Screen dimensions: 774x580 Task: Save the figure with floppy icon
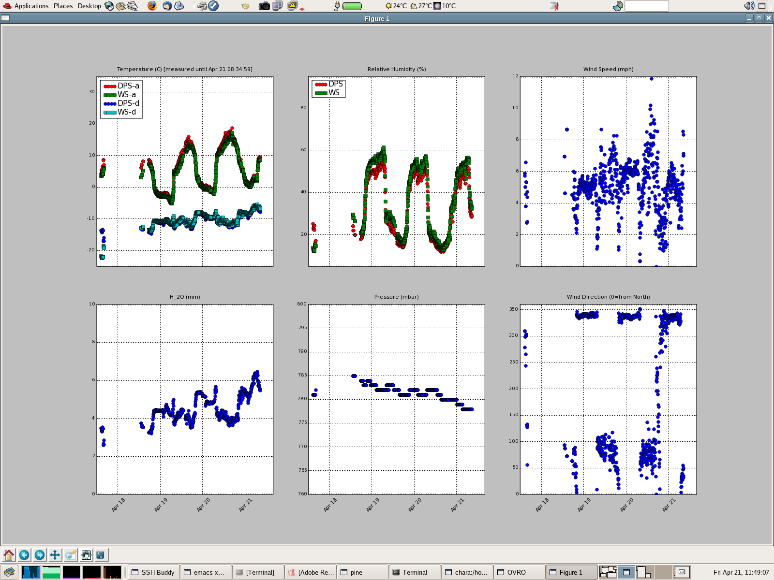click(101, 555)
